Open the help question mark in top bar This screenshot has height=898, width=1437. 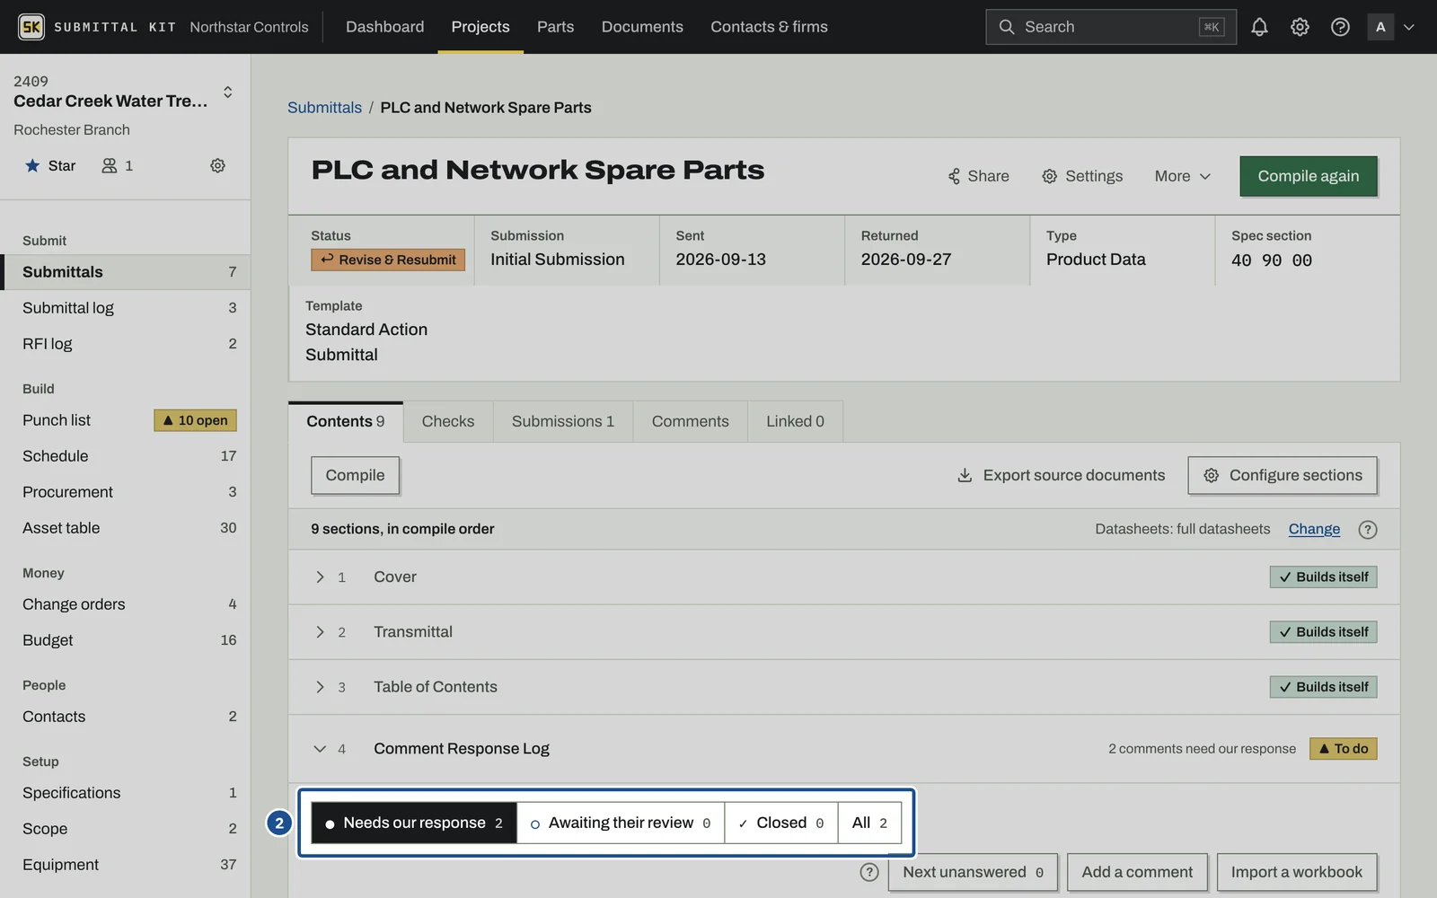tap(1340, 27)
